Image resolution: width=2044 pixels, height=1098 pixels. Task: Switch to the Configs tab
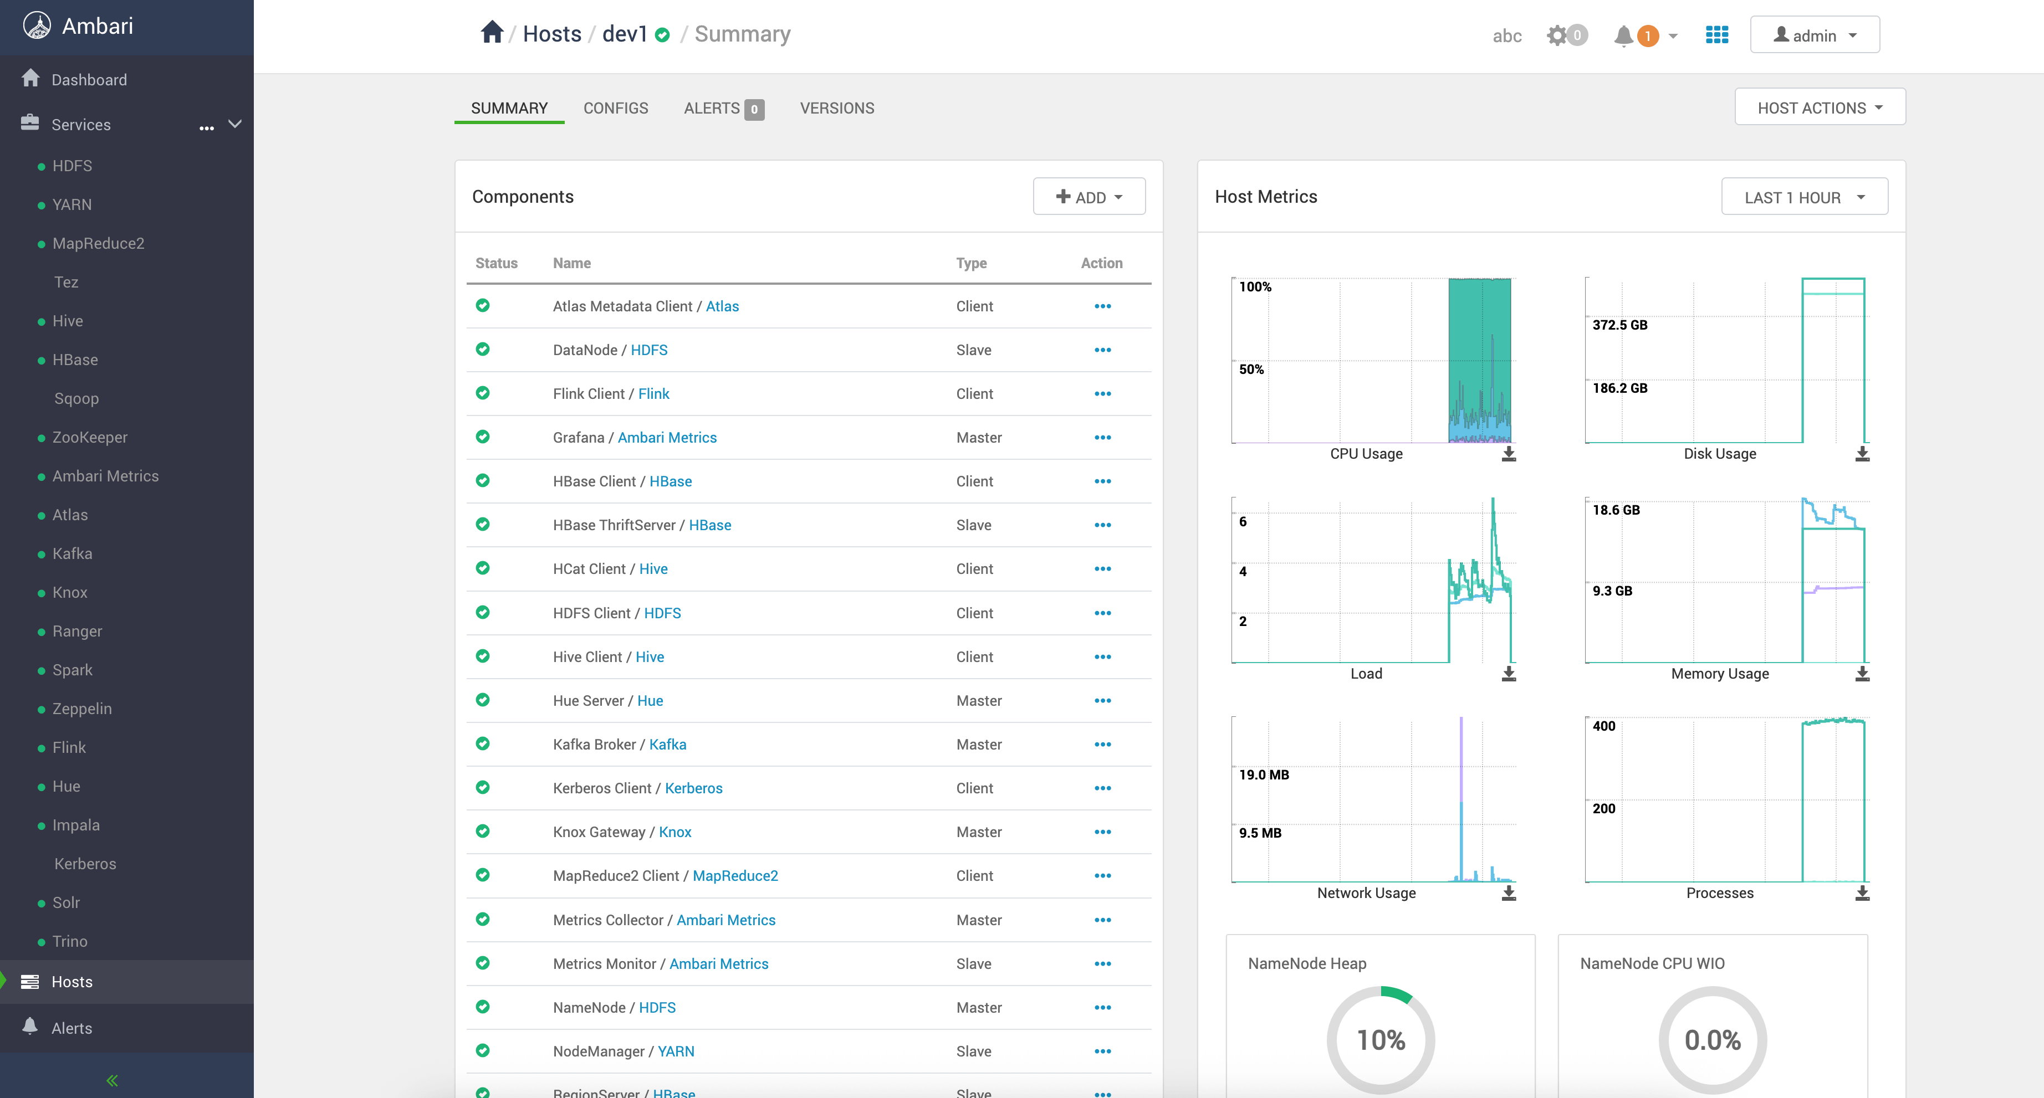615,108
